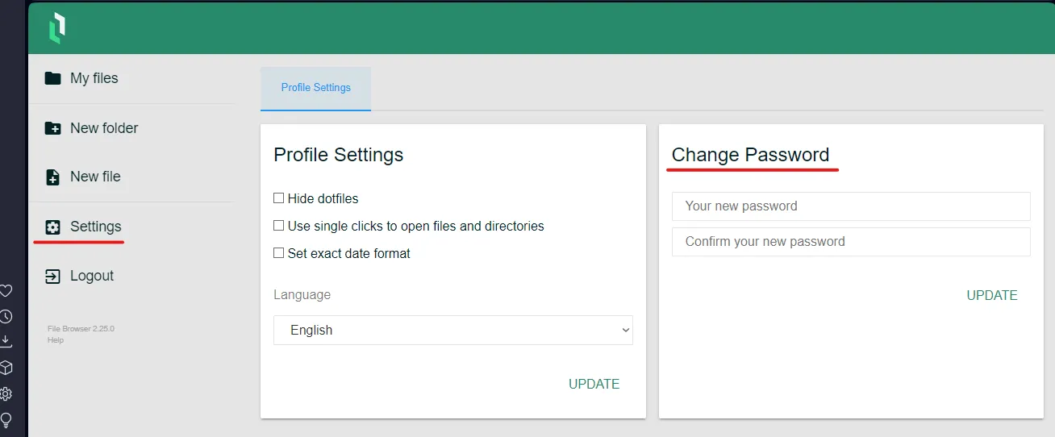This screenshot has width=1055, height=437.
Task: Click UPDATE under Profile Settings
Action: [594, 385]
